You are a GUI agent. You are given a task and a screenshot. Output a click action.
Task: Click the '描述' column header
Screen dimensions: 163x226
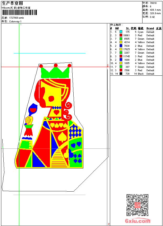pyautogui.click(x=141, y=28)
